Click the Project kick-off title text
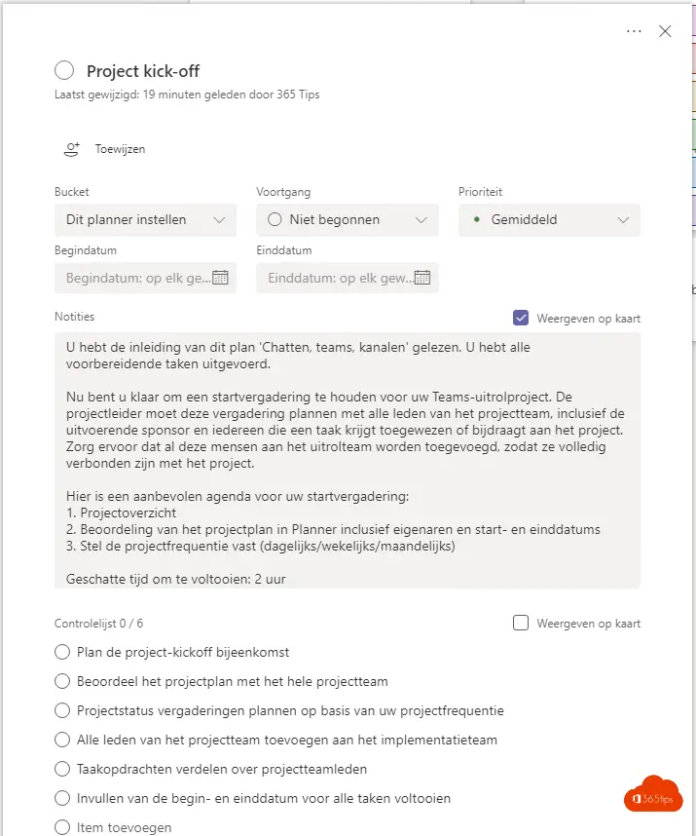This screenshot has width=696, height=836. [143, 71]
